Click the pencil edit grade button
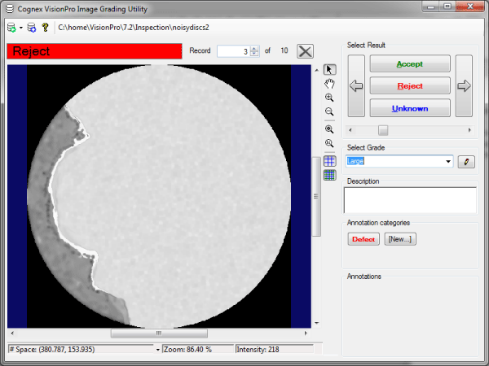Viewport: 489px width, 366px height. pyautogui.click(x=466, y=161)
